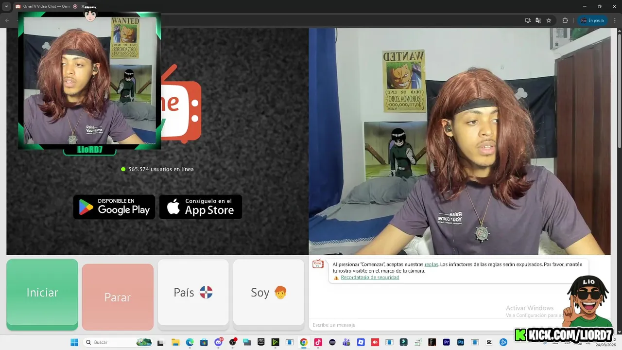Open CapCut from the taskbar
The height and width of the screenshot is (350, 622).
click(x=489, y=342)
